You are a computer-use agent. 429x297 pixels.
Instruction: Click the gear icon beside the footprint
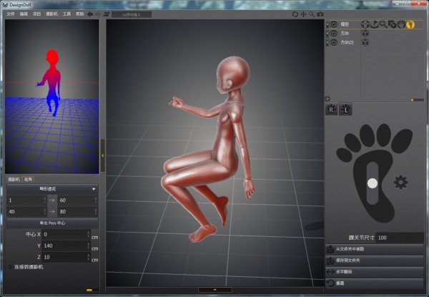[400, 182]
